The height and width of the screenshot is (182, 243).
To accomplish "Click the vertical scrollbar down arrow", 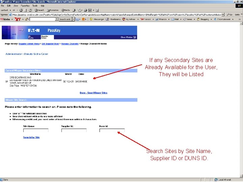I will click(241, 176).
